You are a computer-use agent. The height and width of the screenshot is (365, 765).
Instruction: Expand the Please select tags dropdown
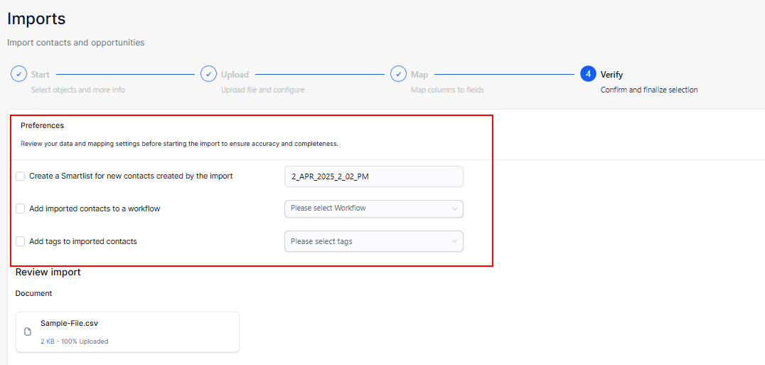pyautogui.click(x=374, y=241)
